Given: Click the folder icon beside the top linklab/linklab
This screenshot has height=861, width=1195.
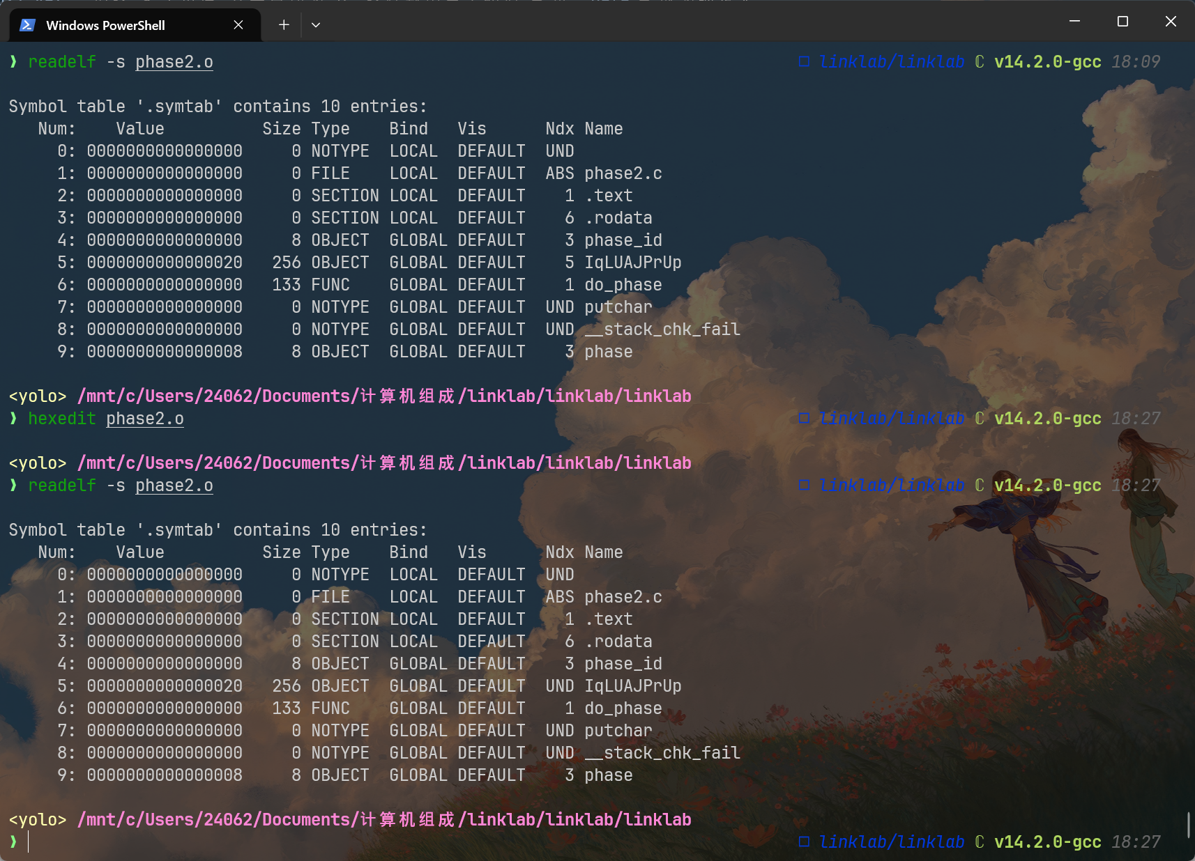Looking at the screenshot, I should pyautogui.click(x=804, y=62).
